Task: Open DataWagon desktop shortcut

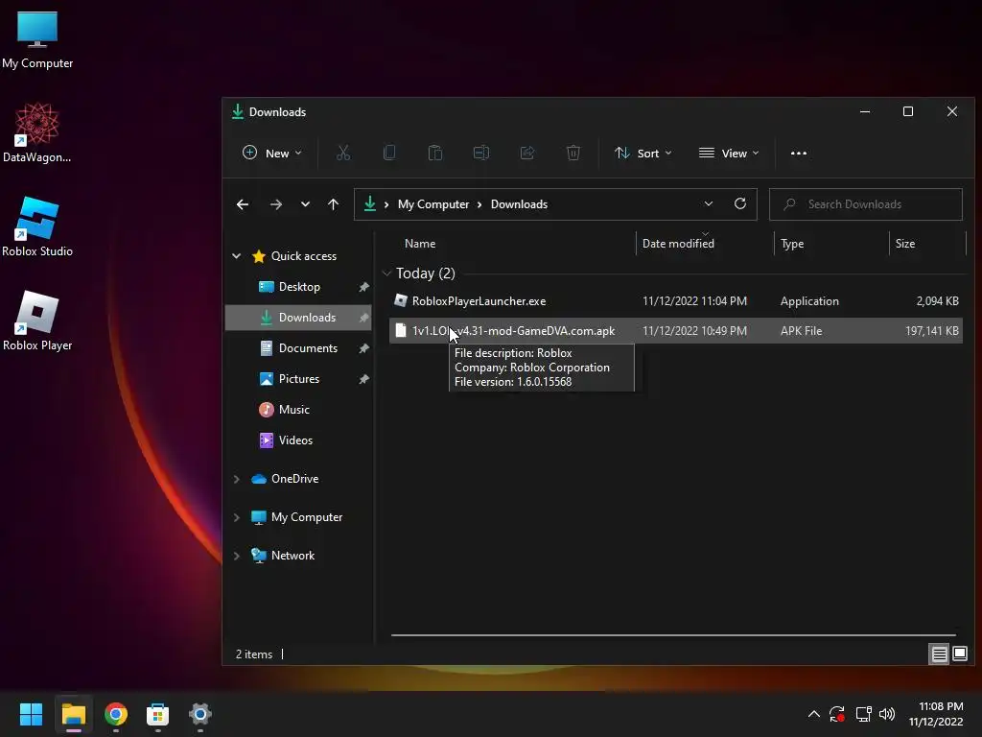Action: [x=37, y=132]
